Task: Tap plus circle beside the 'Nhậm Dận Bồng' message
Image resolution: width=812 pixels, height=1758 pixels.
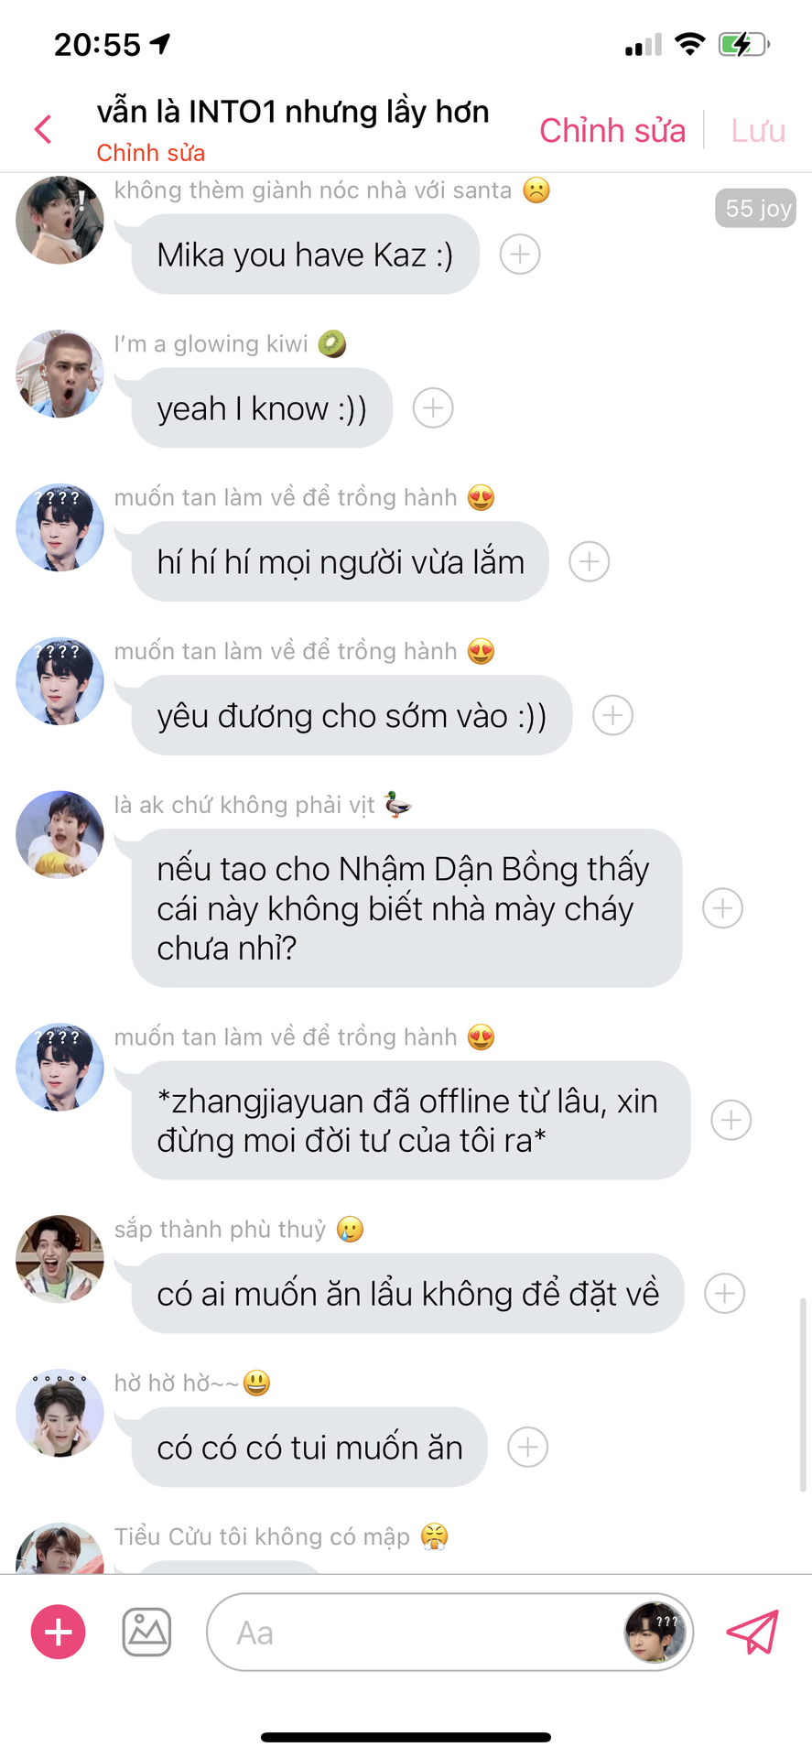Action: click(x=723, y=907)
